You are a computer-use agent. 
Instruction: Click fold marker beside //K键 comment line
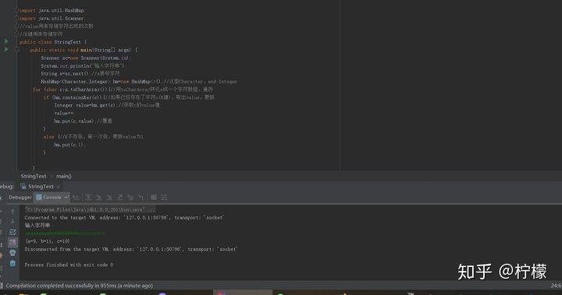point(16,34)
